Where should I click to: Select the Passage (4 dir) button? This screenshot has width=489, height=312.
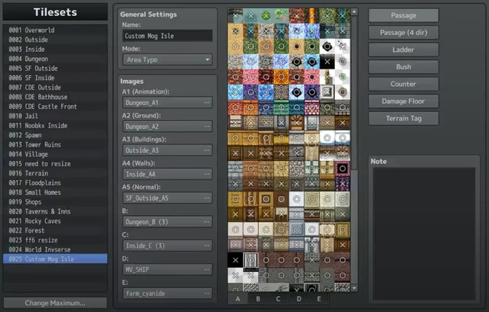pos(403,32)
